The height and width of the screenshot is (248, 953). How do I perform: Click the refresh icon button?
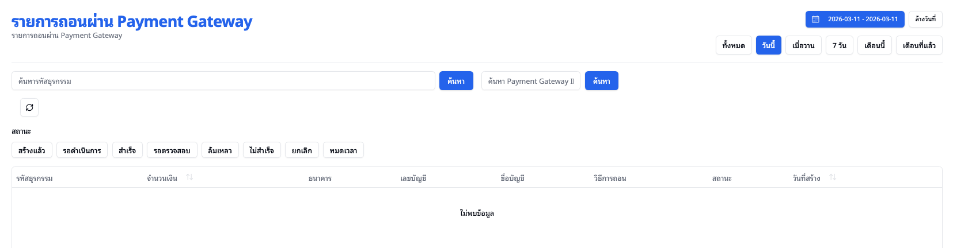tap(29, 107)
